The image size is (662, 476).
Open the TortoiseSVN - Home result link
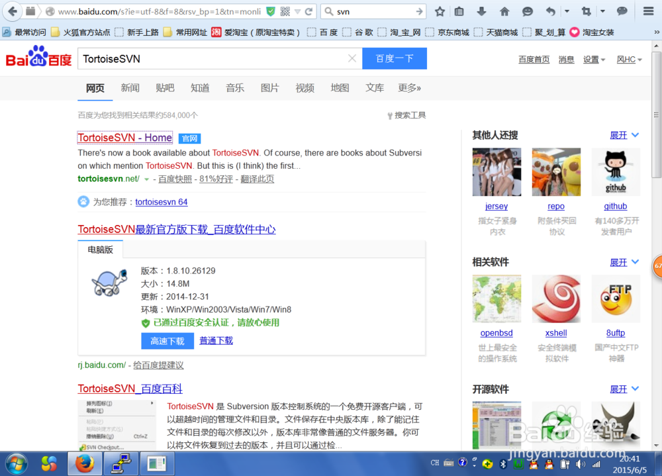(125, 138)
